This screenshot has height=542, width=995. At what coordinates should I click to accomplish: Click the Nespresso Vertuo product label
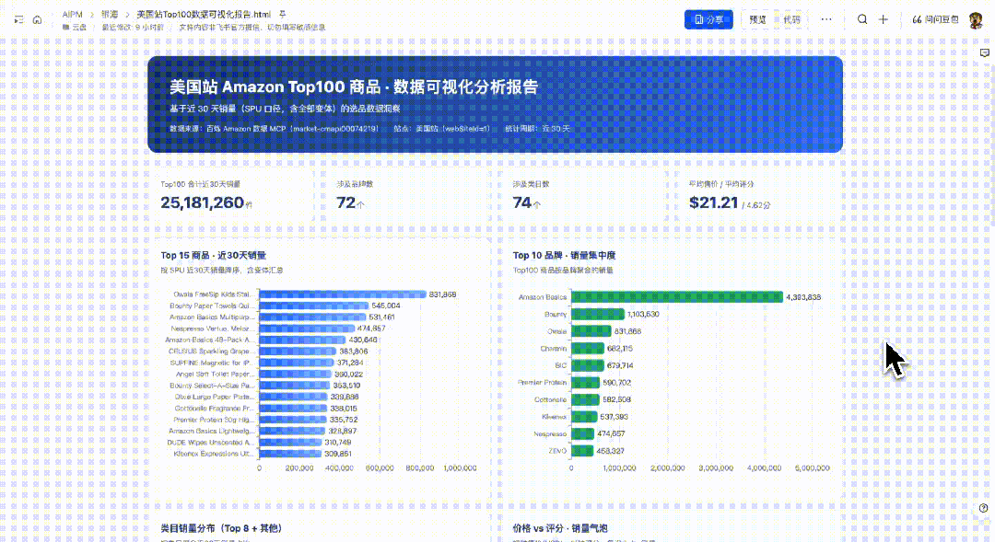tap(212, 329)
